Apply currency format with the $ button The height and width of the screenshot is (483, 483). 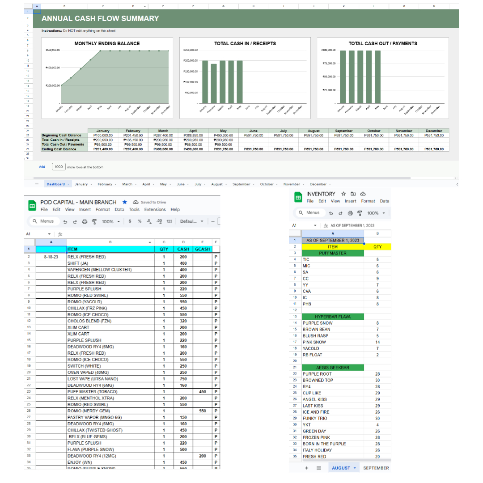[130, 221]
